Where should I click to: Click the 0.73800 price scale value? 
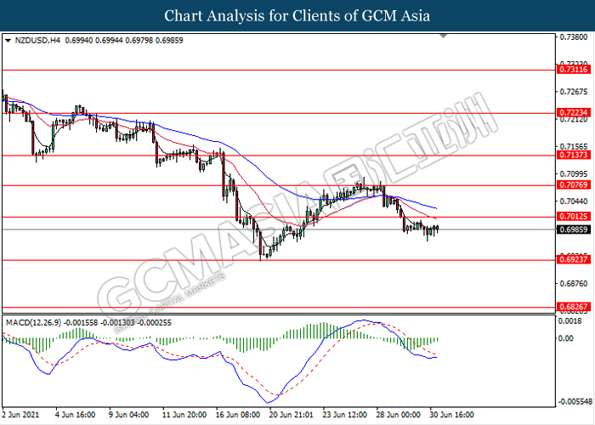(574, 37)
